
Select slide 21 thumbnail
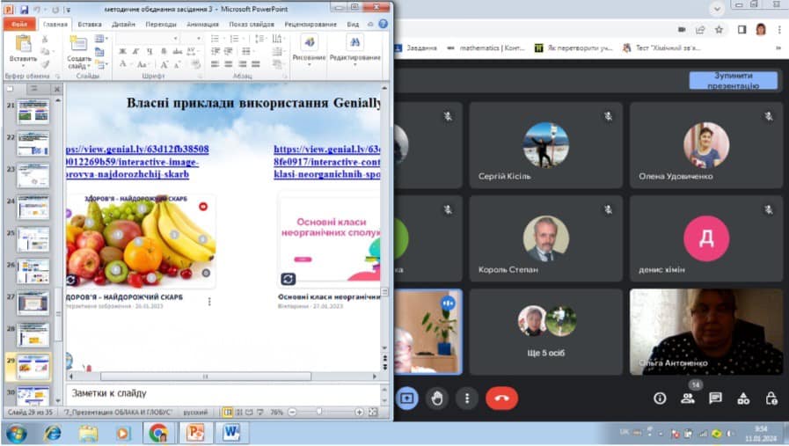click(33, 112)
